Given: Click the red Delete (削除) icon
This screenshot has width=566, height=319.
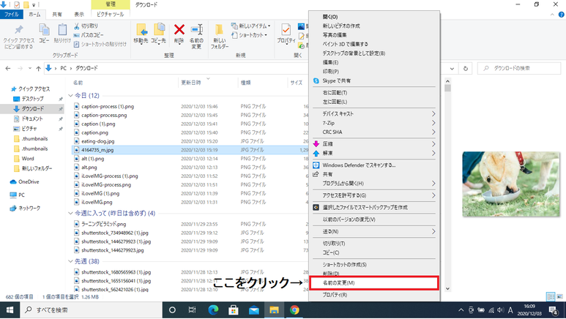Looking at the screenshot, I should coord(179,30).
